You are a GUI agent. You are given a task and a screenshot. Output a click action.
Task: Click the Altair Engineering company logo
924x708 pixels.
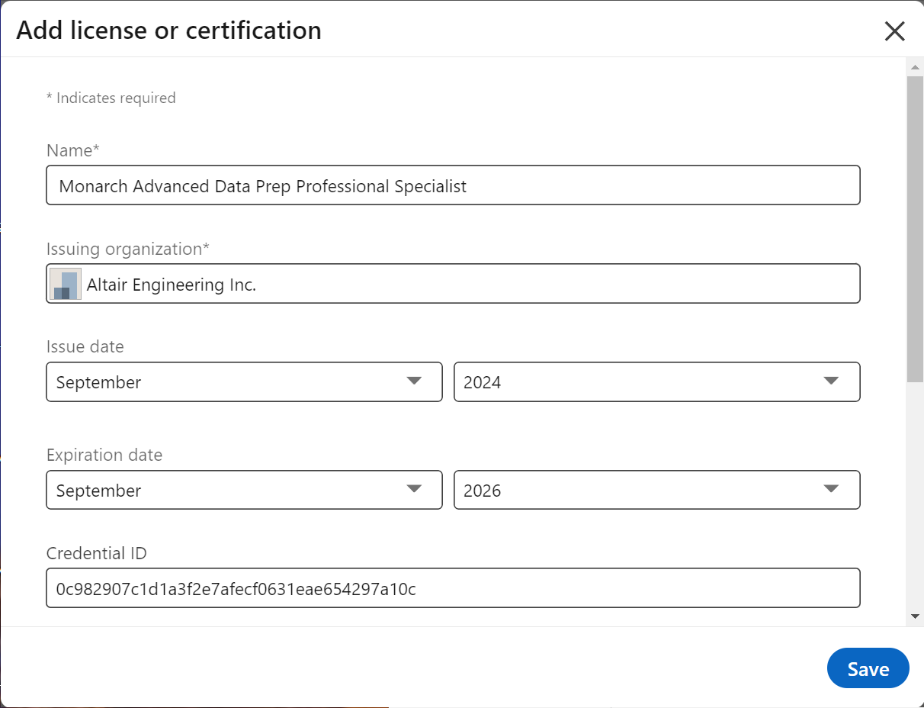coord(66,284)
